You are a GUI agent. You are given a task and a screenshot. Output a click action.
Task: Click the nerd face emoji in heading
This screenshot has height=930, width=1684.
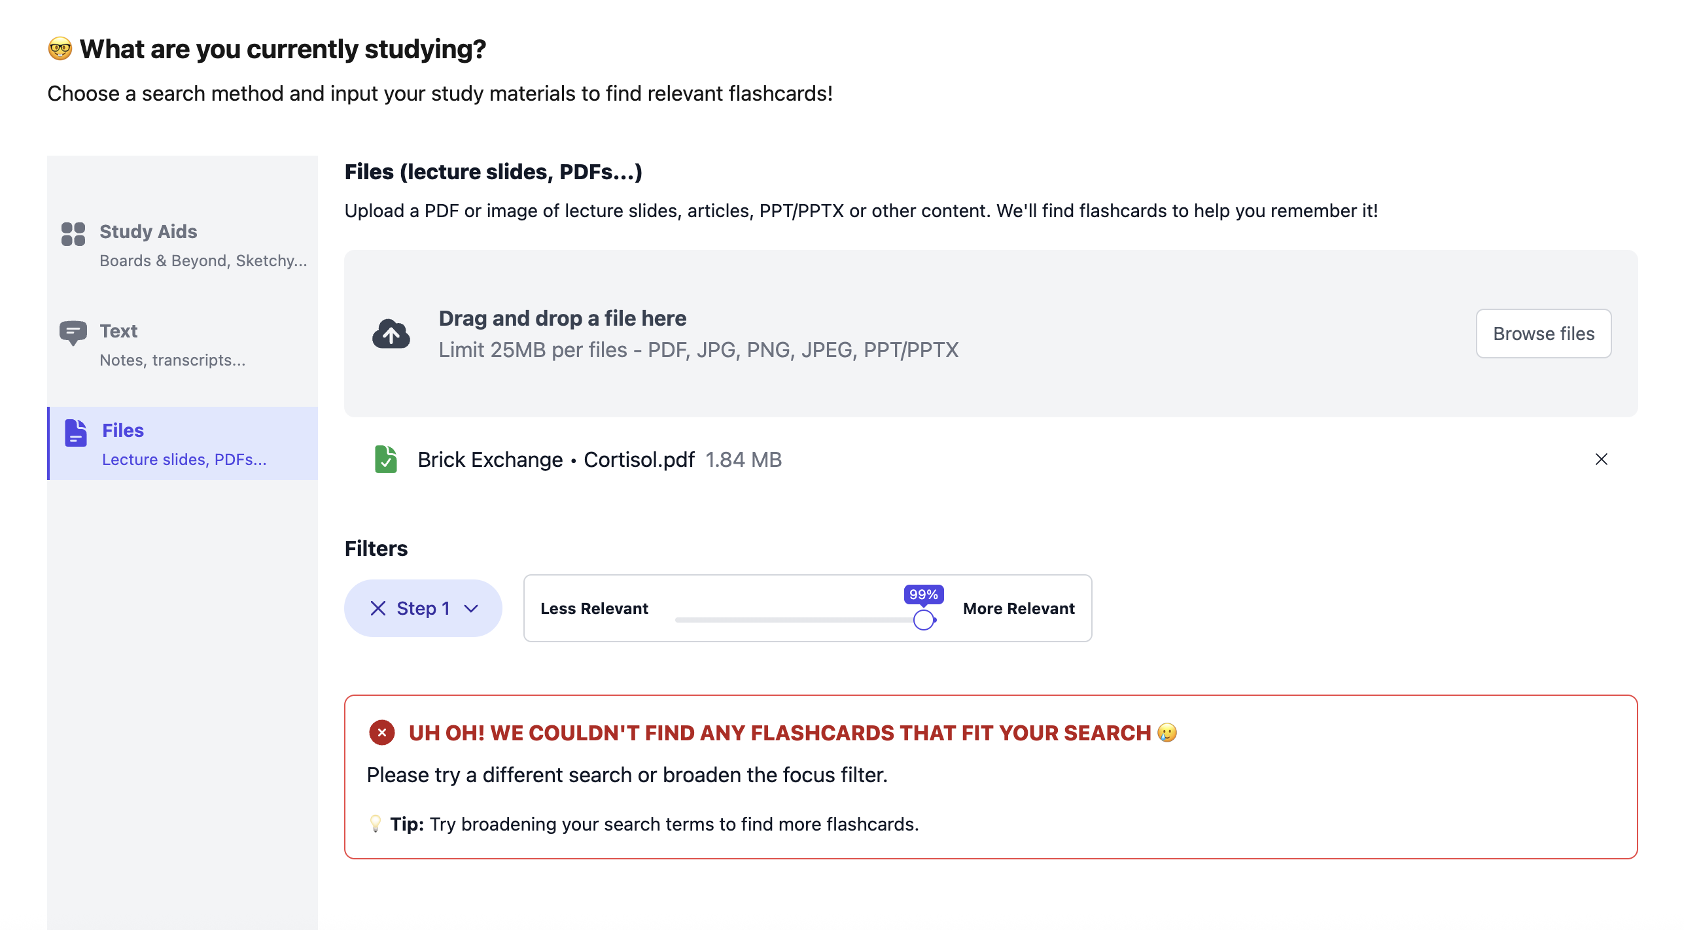pyautogui.click(x=60, y=48)
